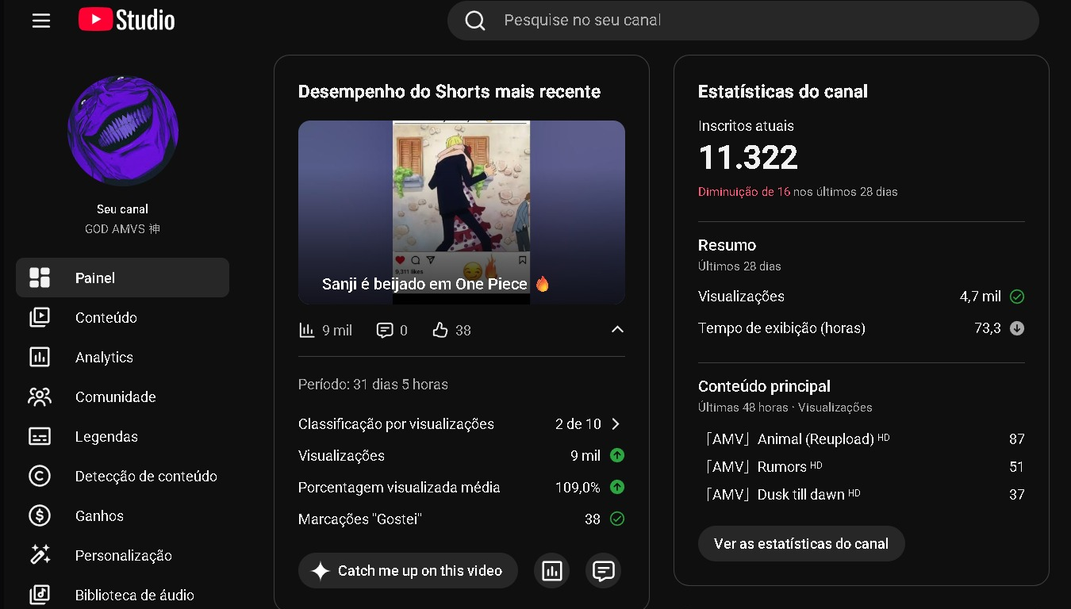1071x609 pixels.
Task: Click the Painel dashboard icon
Action: point(40,278)
